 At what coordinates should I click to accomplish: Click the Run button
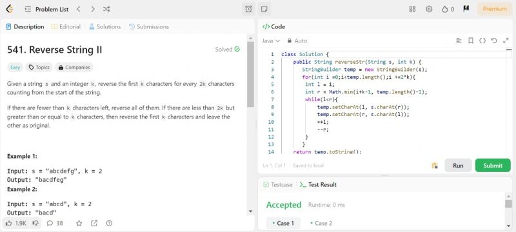tap(458, 166)
